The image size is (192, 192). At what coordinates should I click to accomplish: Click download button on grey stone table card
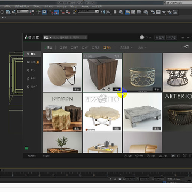point(156,129)
